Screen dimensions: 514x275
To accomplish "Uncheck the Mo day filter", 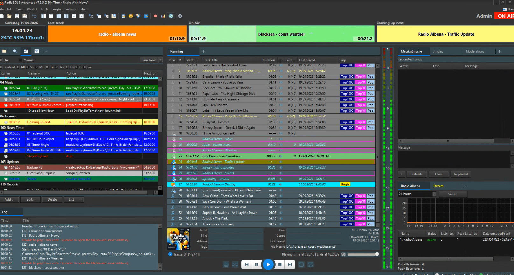I will (x=37, y=67).
